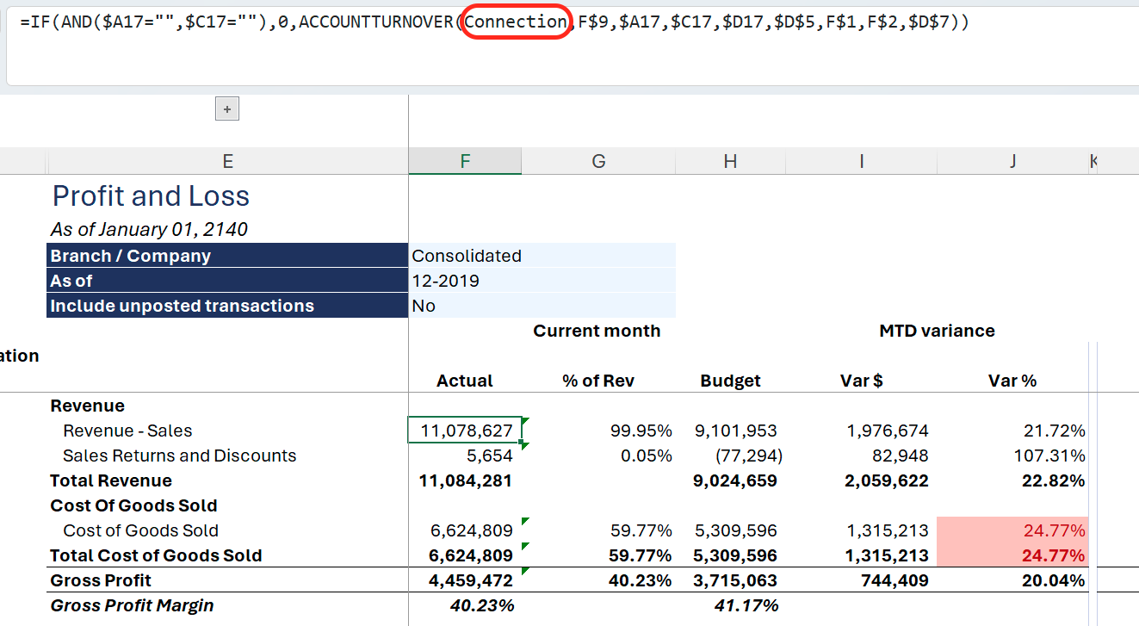Select column F header
This screenshot has height=626, width=1139.
465,161
